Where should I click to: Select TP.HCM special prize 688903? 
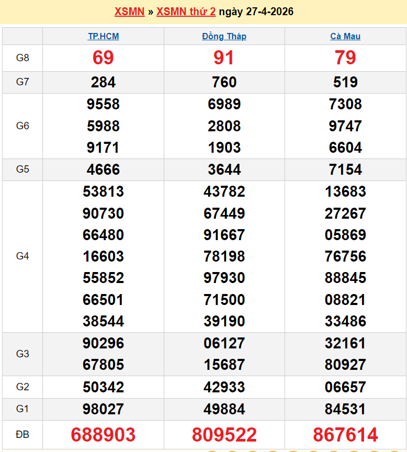(103, 435)
